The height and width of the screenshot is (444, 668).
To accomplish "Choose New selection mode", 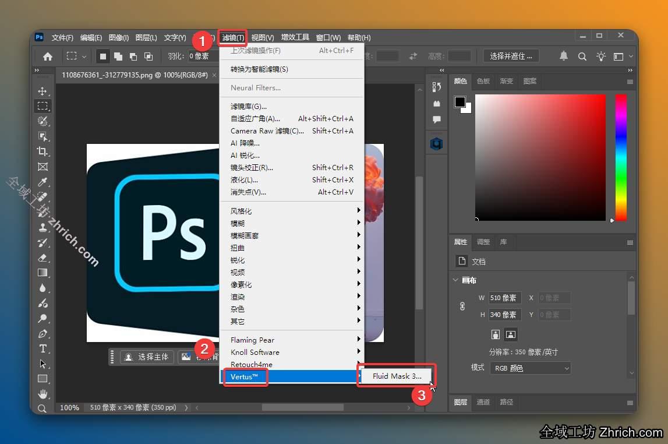I will 103,57.
